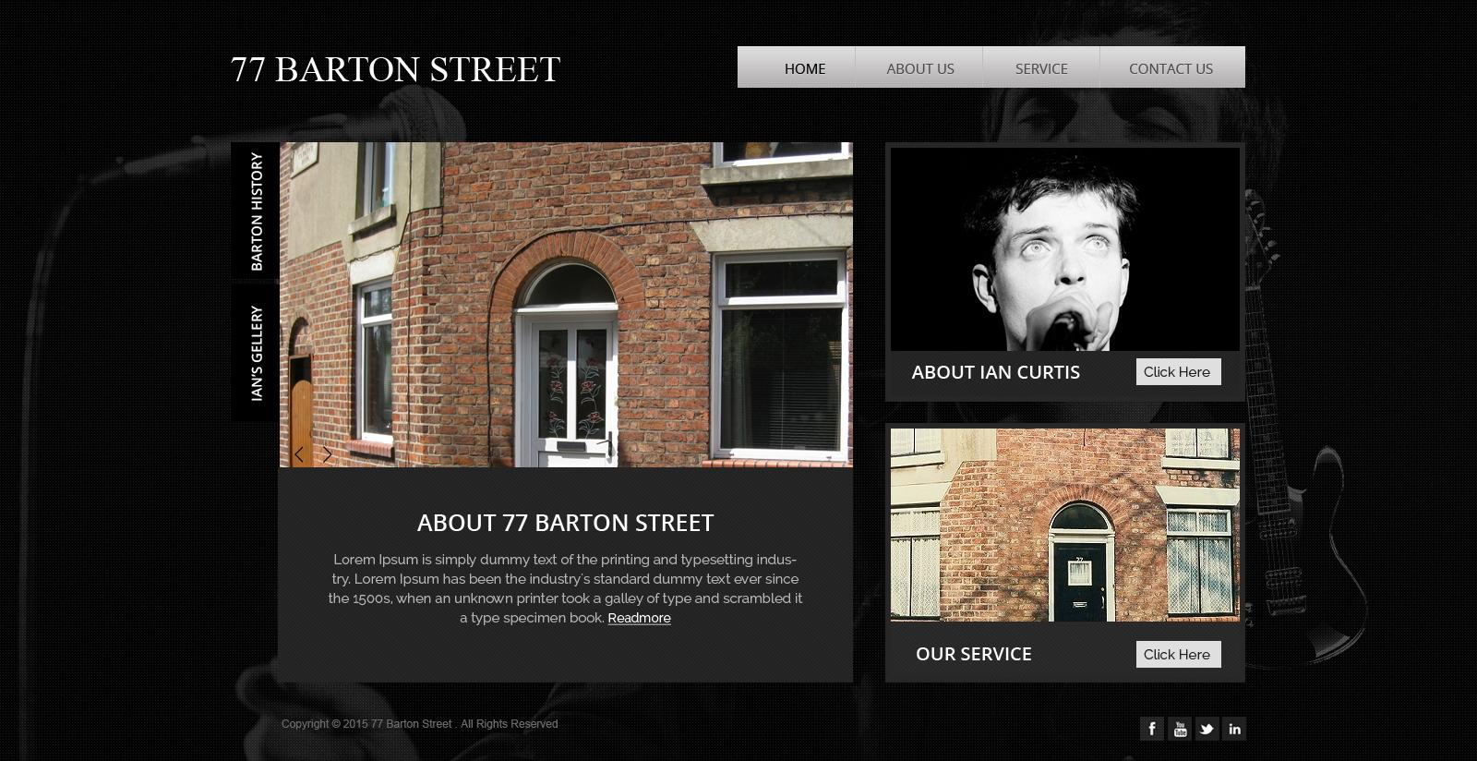Go to previous slide with left arrow
Screen dimensions: 1477x761
click(x=299, y=453)
